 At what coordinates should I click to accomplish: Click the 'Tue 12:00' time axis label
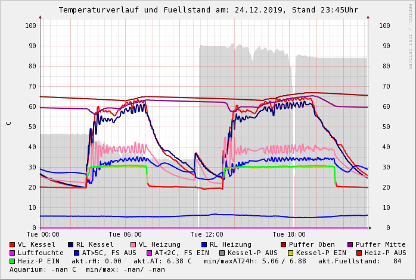(207, 234)
